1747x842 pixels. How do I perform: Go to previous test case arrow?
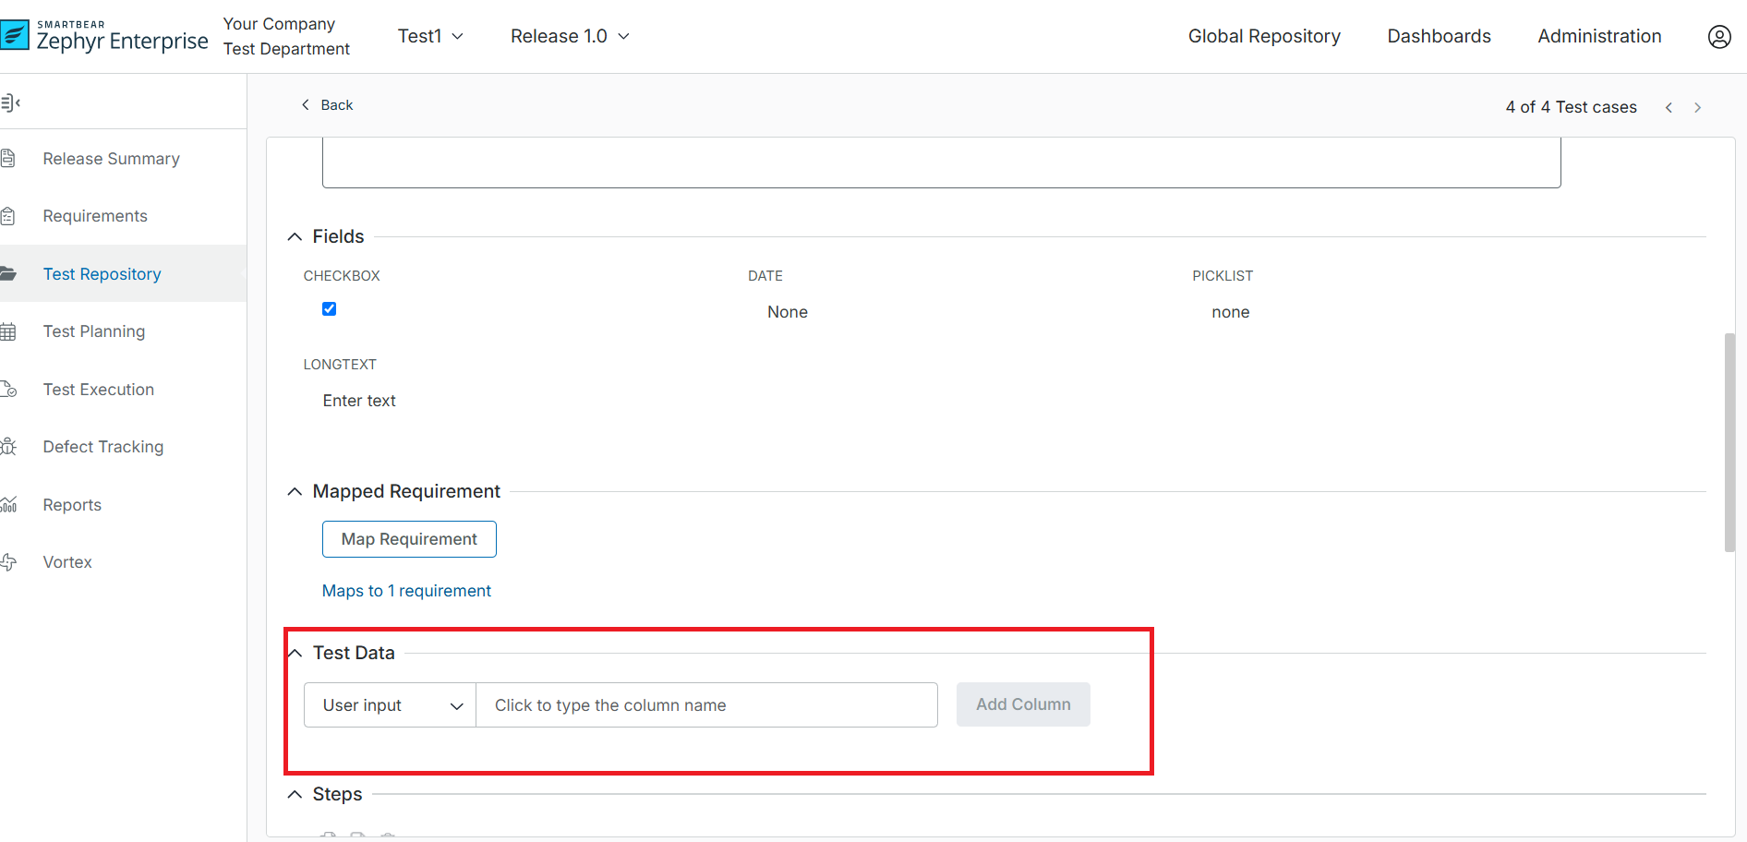click(x=1669, y=108)
